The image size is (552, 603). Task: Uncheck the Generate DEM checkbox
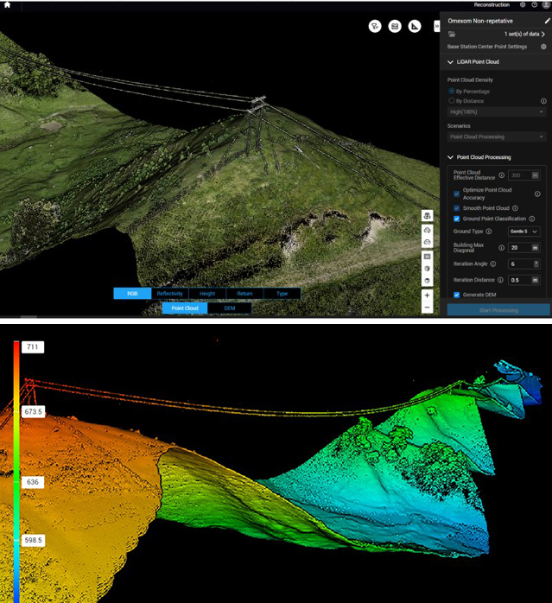pos(457,295)
